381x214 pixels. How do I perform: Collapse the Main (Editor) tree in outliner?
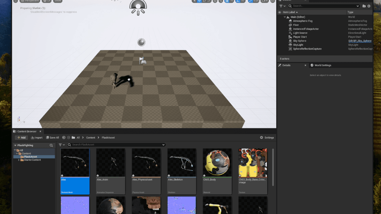pos(285,17)
